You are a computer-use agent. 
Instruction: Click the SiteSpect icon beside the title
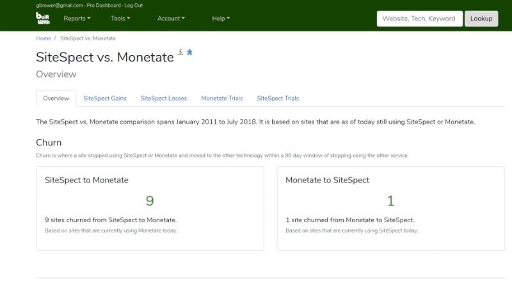(x=181, y=52)
